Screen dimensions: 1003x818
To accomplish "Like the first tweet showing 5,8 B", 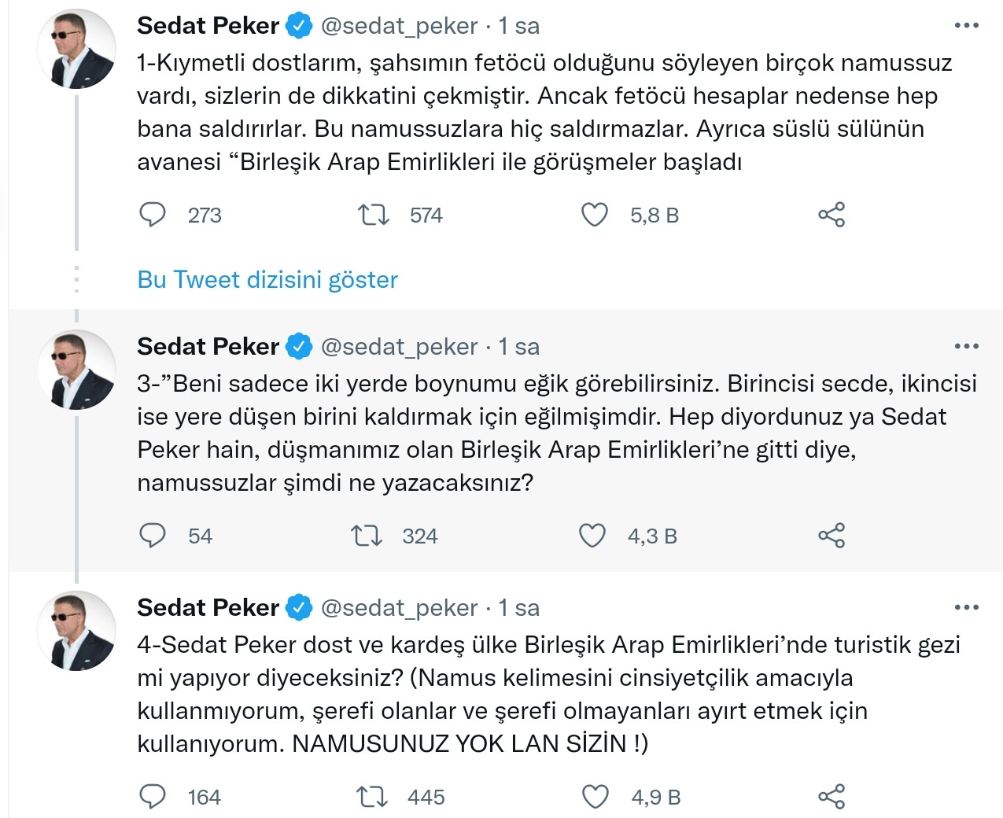I will (594, 214).
